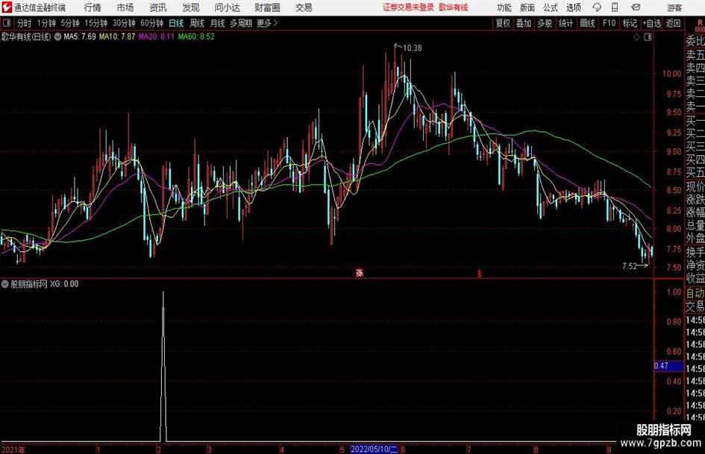The height and width of the screenshot is (454, 705).
Task: Click the 游客 guest account label
Action: [674, 7]
